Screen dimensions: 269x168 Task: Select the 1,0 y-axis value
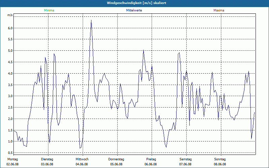pos(10,141)
